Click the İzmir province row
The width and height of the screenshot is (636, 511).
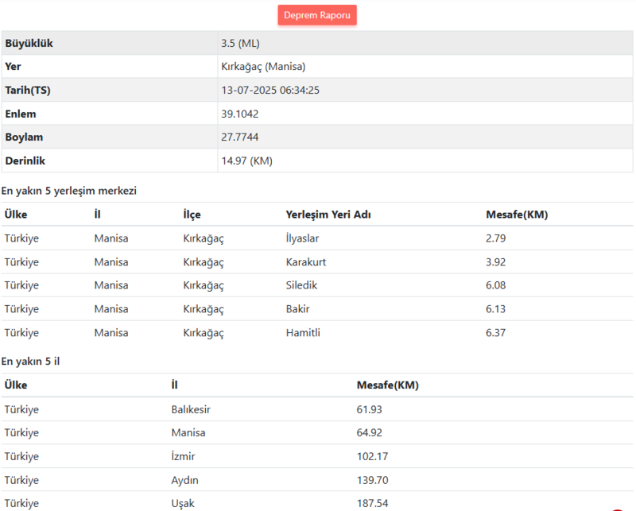click(x=182, y=456)
